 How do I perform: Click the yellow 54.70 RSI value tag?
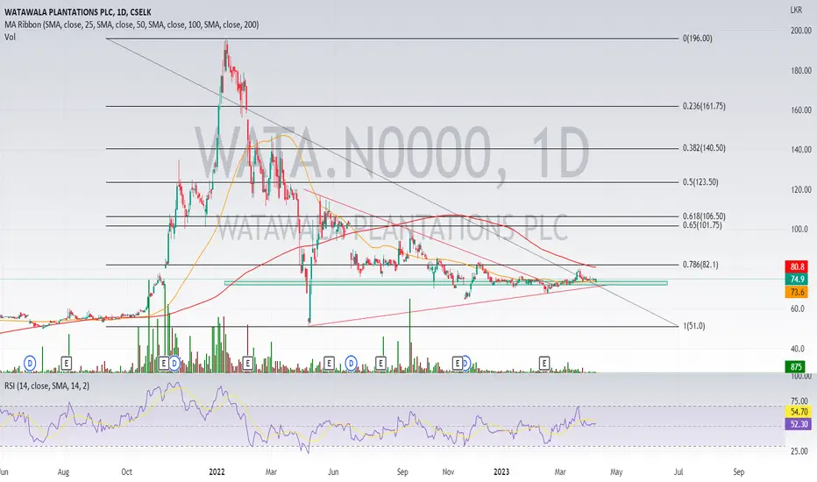[x=799, y=412]
